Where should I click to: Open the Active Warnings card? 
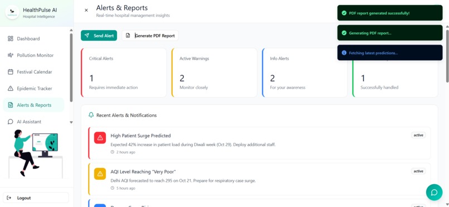(214, 73)
